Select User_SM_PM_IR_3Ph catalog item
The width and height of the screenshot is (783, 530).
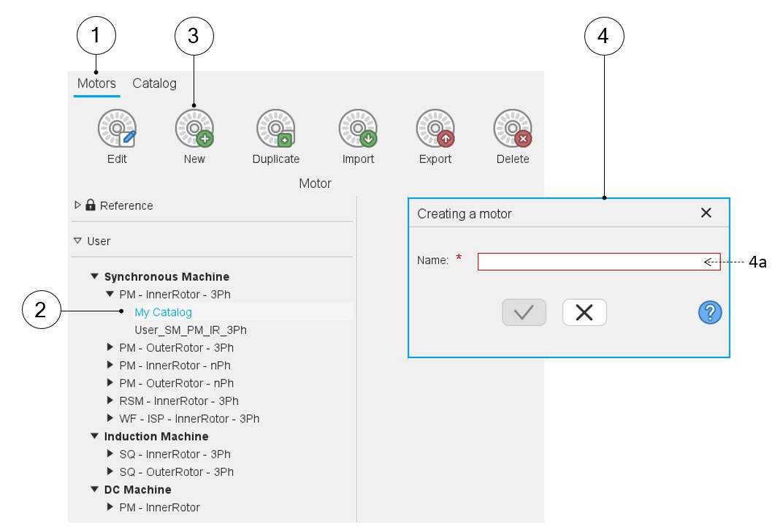click(190, 330)
